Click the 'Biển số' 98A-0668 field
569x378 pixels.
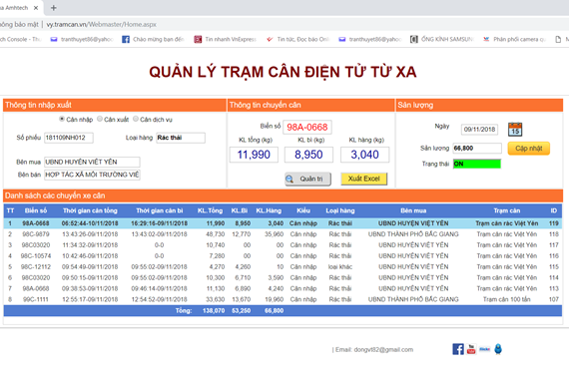tap(307, 128)
